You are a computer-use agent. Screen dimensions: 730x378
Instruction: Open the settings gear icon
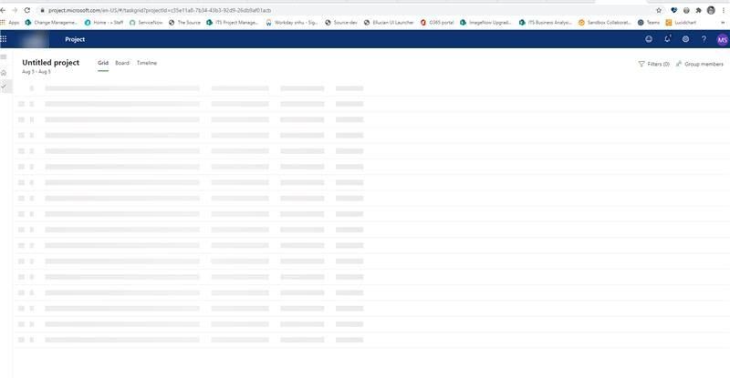685,39
